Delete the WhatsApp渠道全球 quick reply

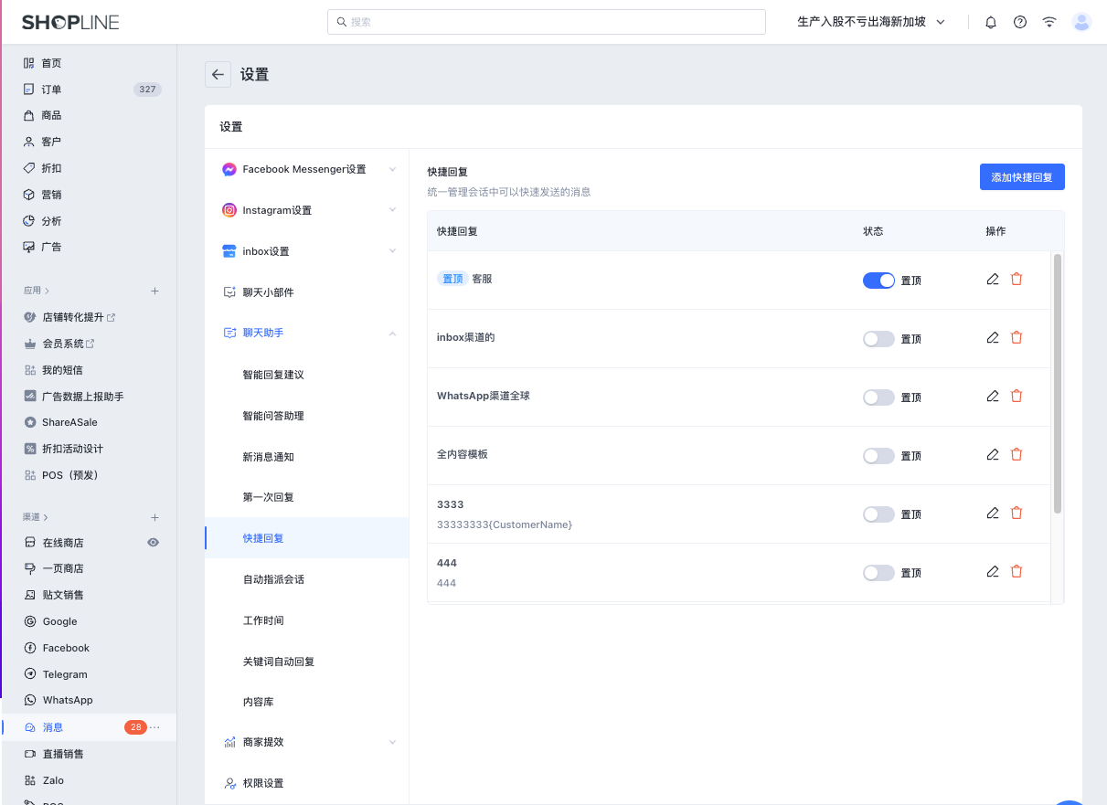tap(1017, 396)
